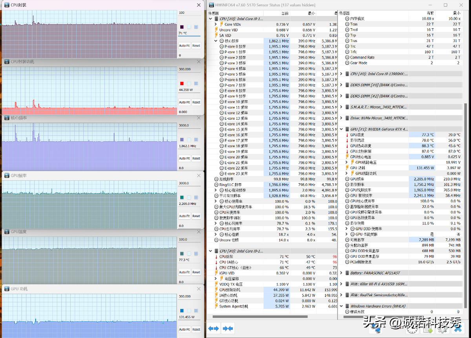Click the lightning icon beside Uncore VID
This screenshot has width=471, height=338.
click(216, 30)
